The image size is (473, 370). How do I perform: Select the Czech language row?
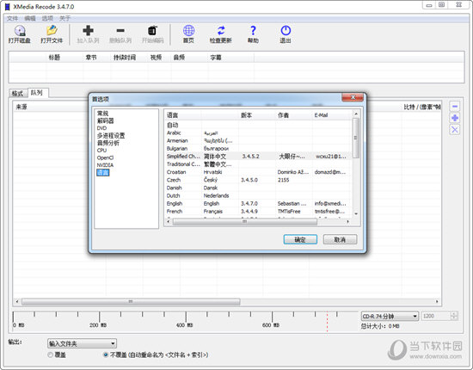(259, 180)
